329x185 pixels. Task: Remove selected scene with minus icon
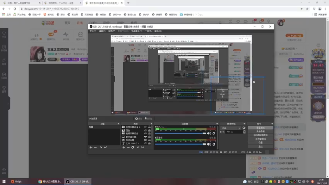pyautogui.click(x=95, y=148)
